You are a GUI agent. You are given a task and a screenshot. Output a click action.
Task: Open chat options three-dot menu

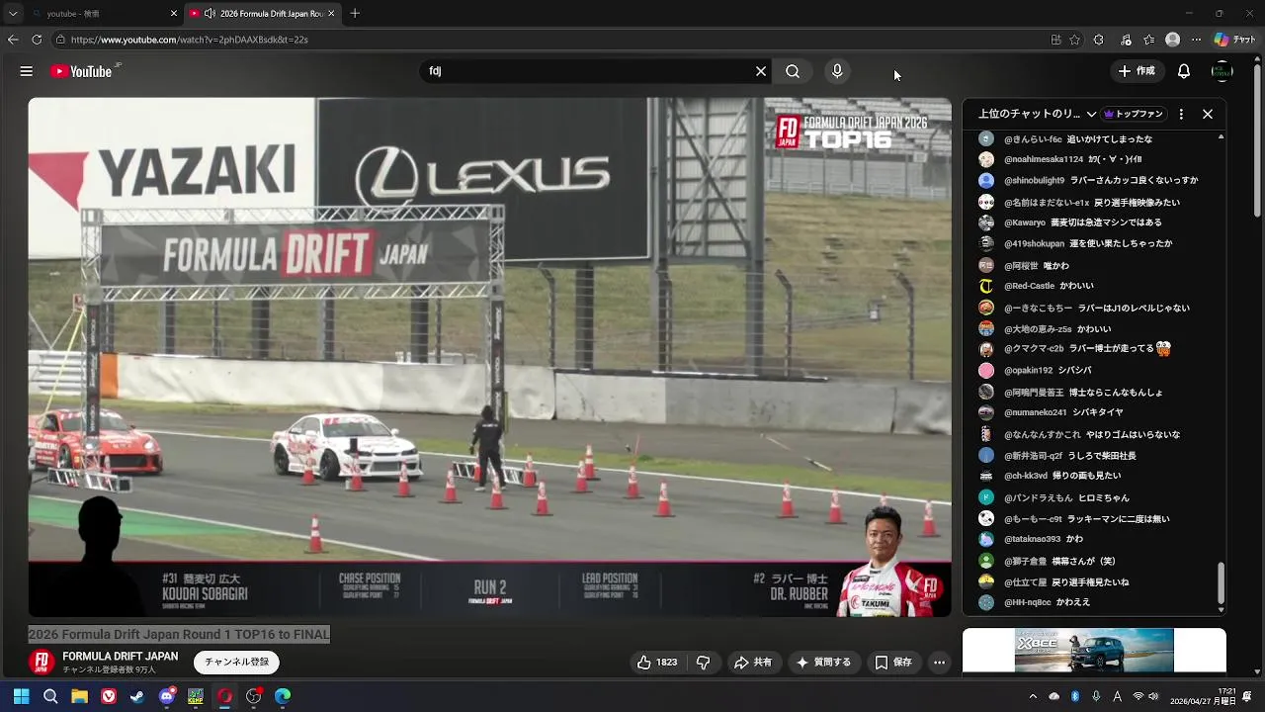[x=1181, y=114]
